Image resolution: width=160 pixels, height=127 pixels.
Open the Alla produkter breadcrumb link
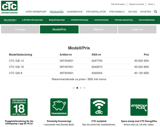pos(10,20)
